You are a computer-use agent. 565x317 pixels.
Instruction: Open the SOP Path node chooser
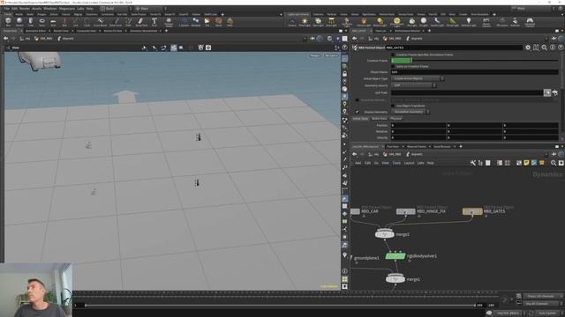coord(547,92)
